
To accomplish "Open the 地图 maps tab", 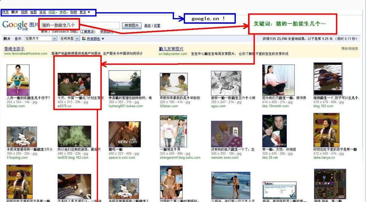I will coord(33,13).
